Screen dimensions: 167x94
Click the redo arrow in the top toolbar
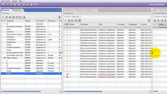point(7,5)
